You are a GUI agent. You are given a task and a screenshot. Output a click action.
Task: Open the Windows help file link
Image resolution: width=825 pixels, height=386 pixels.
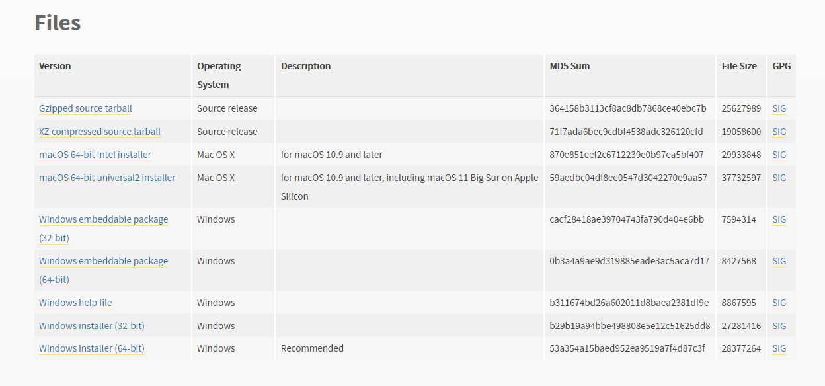coord(75,303)
